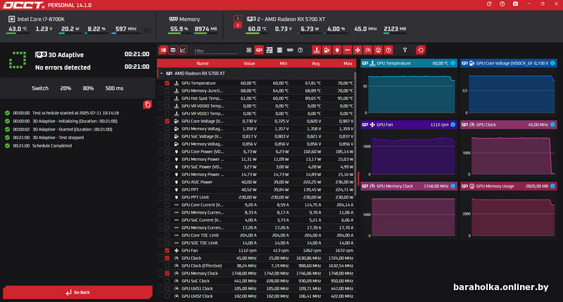Sort sensors by Name column
The width and height of the screenshot is (563, 302).
click(x=203, y=63)
